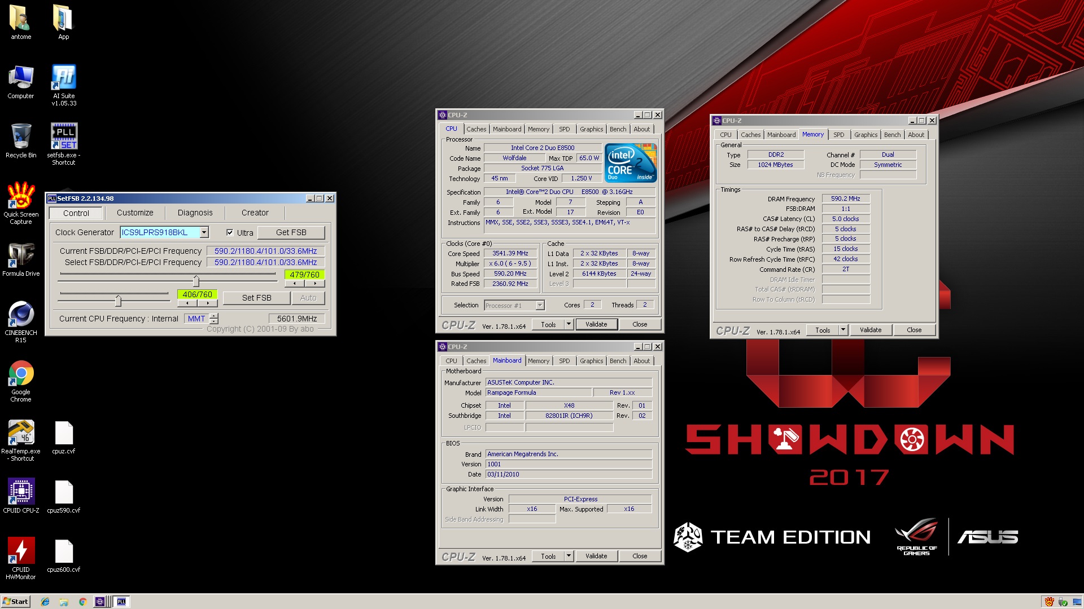Open Caches tab in CPU-Z CPU window

pyautogui.click(x=476, y=129)
